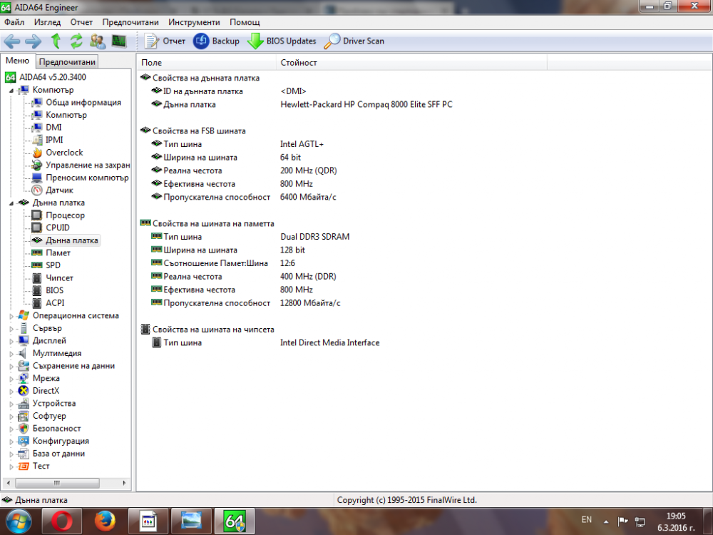Image resolution: width=713 pixels, height=535 pixels.
Task: Expand the Операционна система node
Action: tap(11, 316)
